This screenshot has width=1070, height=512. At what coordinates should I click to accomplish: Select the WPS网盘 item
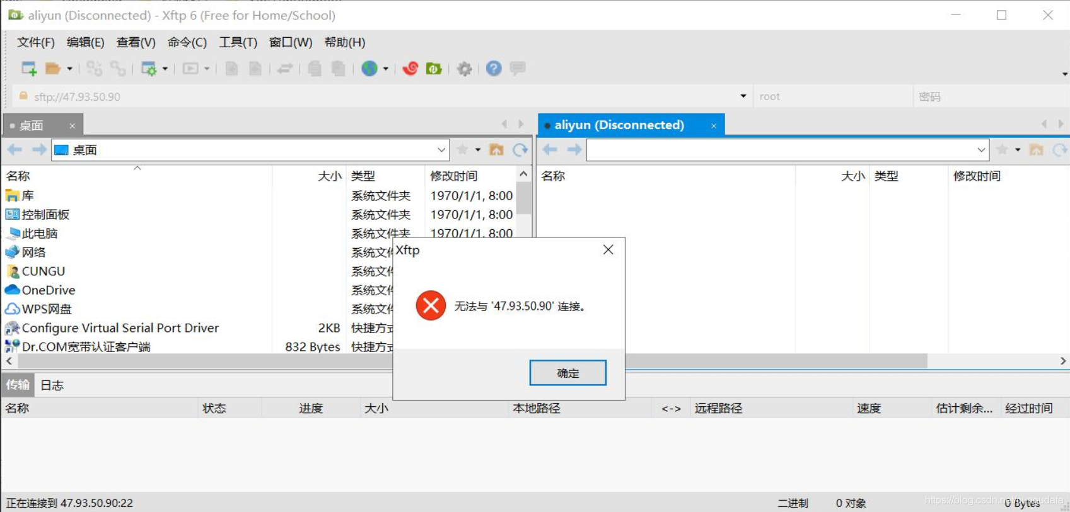[47, 309]
